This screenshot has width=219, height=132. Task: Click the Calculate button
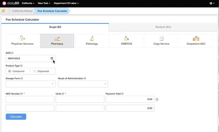tap(16, 117)
